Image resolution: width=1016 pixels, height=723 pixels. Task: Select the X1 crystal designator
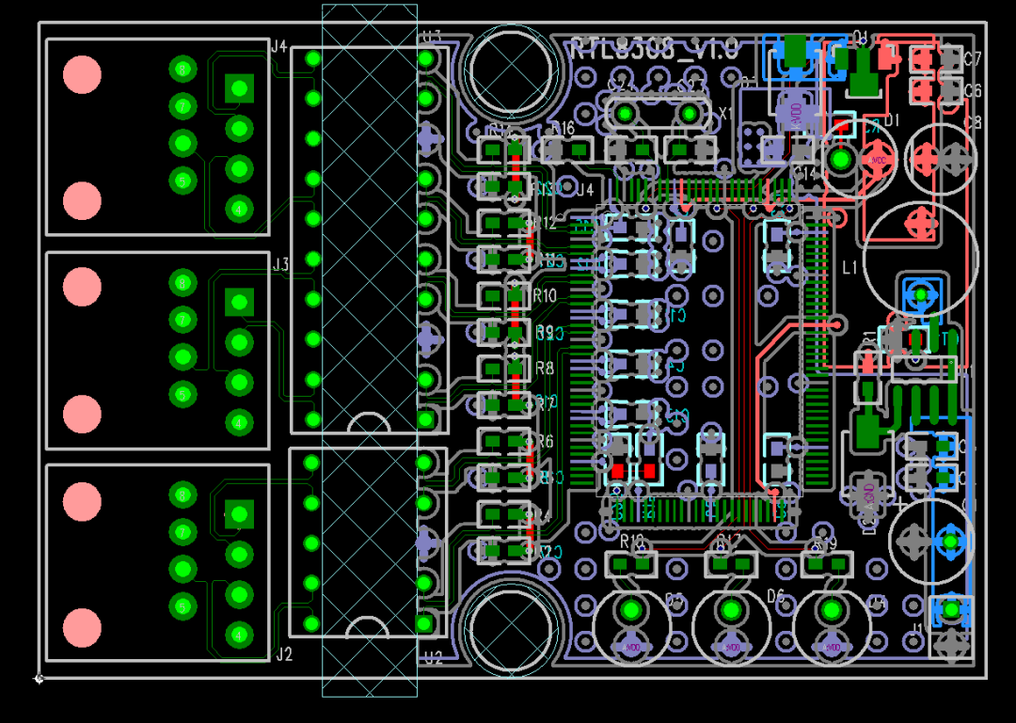click(x=726, y=114)
